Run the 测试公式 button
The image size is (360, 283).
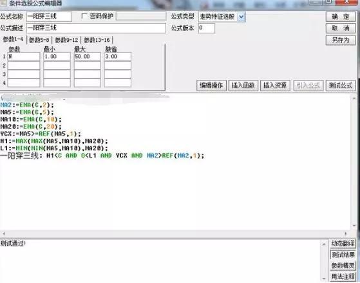tap(341, 86)
